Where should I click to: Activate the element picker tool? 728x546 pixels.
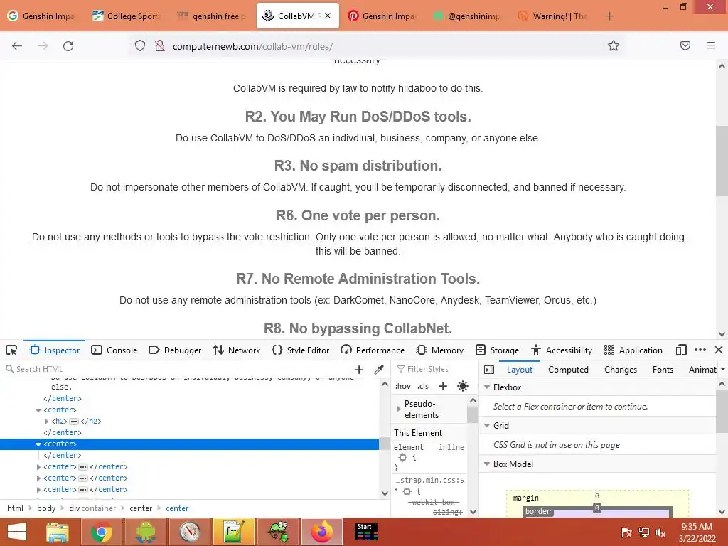11,350
